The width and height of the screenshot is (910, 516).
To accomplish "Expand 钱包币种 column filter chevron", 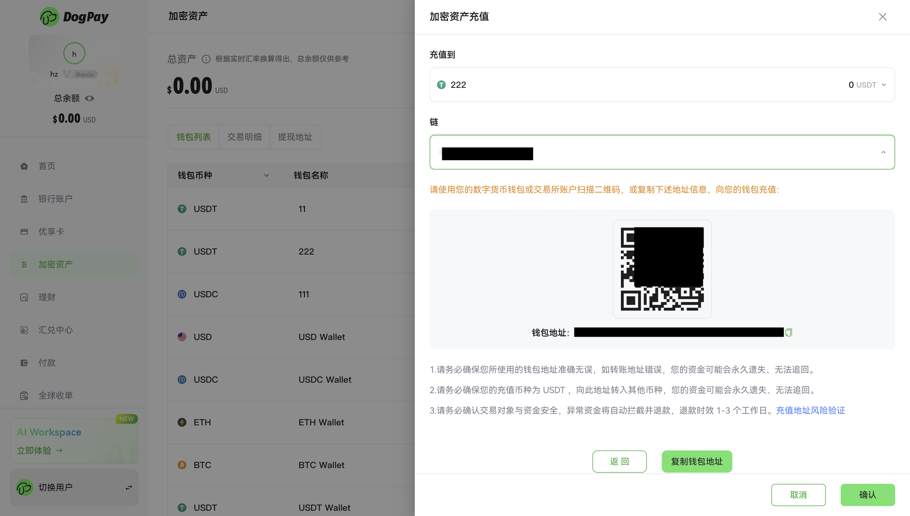I will (x=266, y=175).
